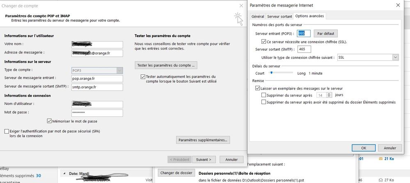This screenshot has height=183, width=410.
Task: Click the incoming server pop.orange.fr field
Action: coord(97,78)
